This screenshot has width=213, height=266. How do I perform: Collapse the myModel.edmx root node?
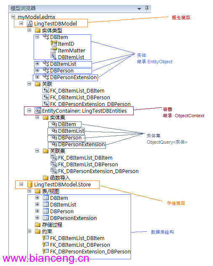pyautogui.click(x=13, y=17)
